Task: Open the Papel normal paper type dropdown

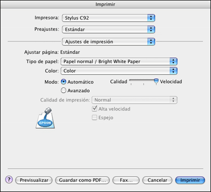Action: (x=119, y=62)
